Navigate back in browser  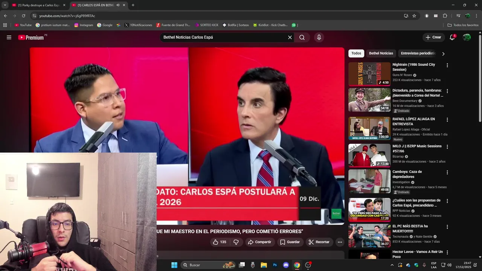5,16
